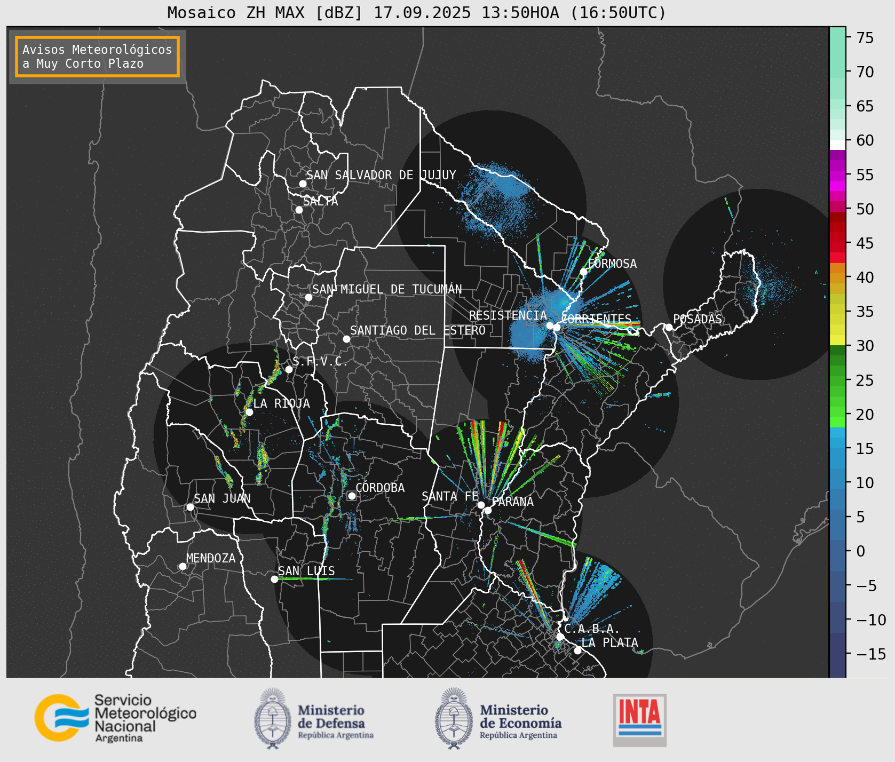Click the Santa Fe city marker
The width and height of the screenshot is (895, 762).
(x=481, y=505)
